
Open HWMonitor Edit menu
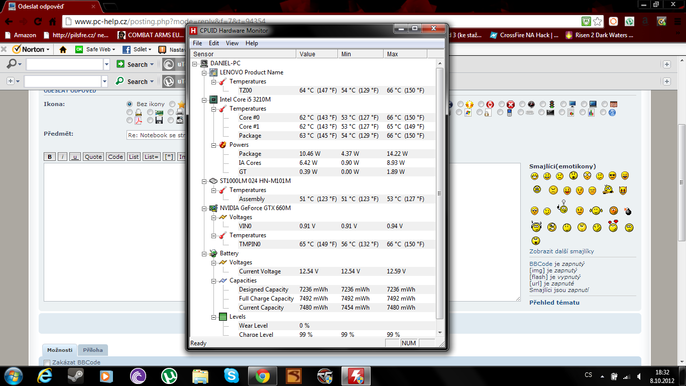click(x=214, y=43)
